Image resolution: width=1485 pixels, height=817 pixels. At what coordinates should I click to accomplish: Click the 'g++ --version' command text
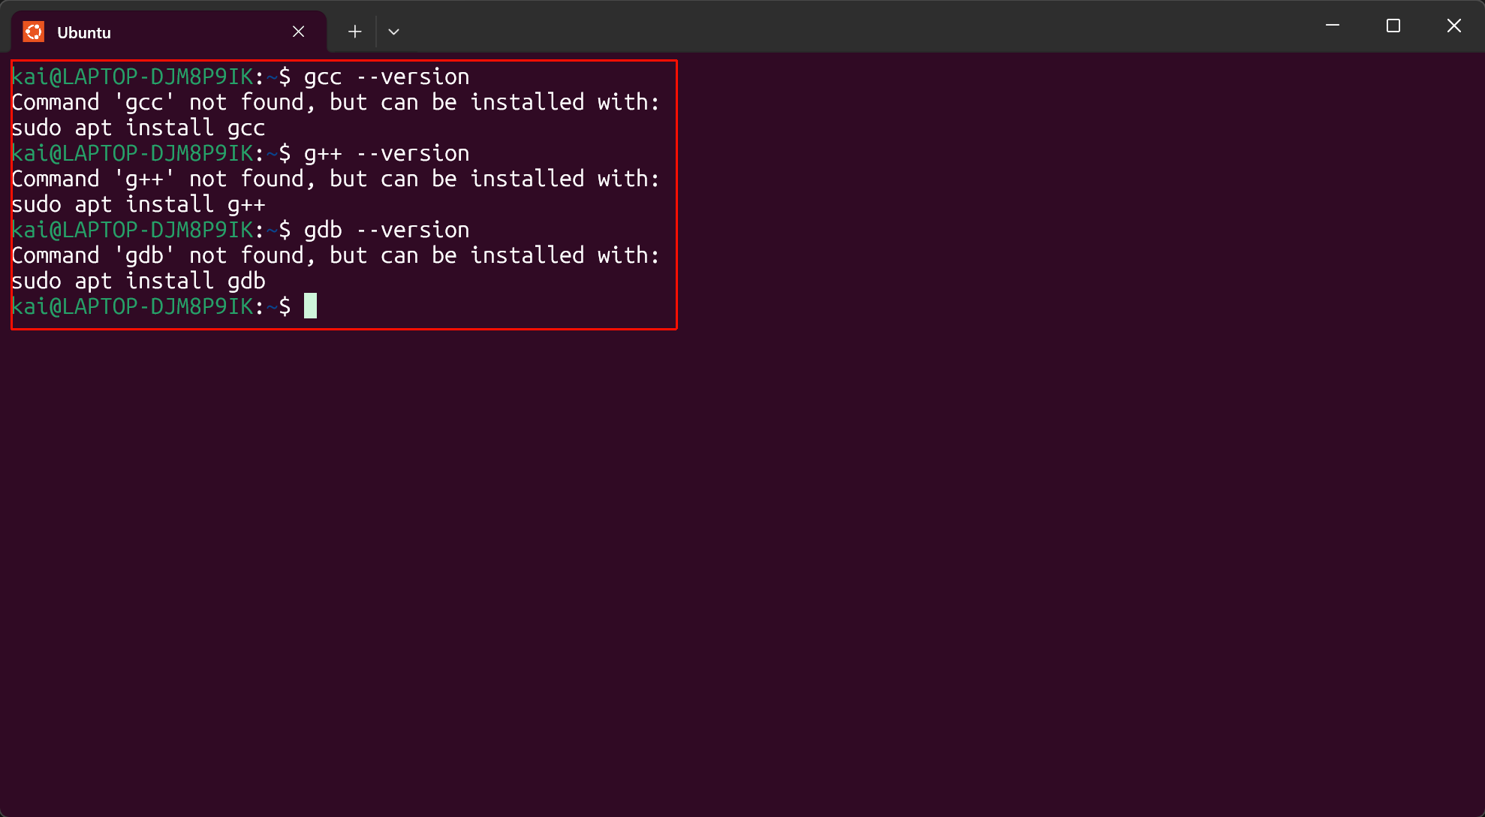[x=387, y=153]
